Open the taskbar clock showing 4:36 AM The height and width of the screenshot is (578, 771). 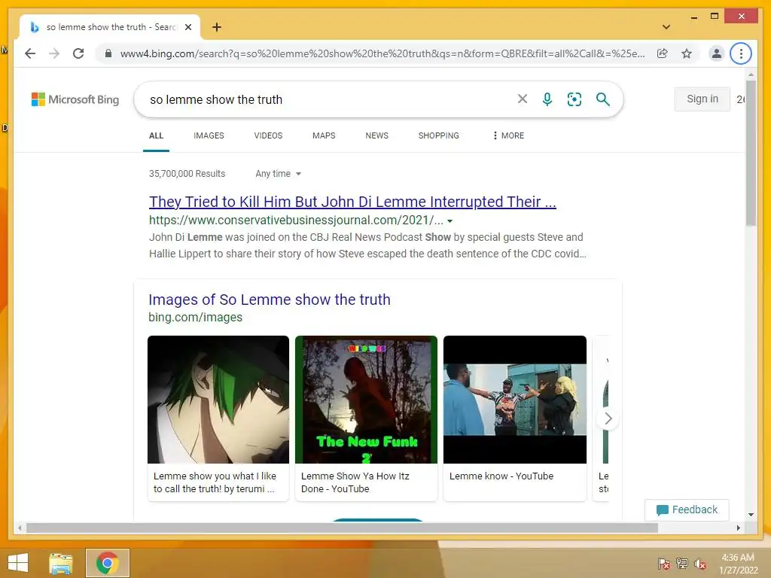pyautogui.click(x=738, y=564)
